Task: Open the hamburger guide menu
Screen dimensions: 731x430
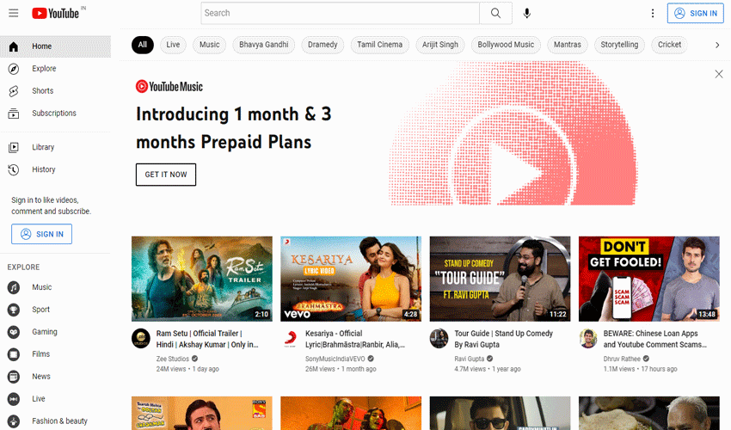Action: (x=14, y=13)
